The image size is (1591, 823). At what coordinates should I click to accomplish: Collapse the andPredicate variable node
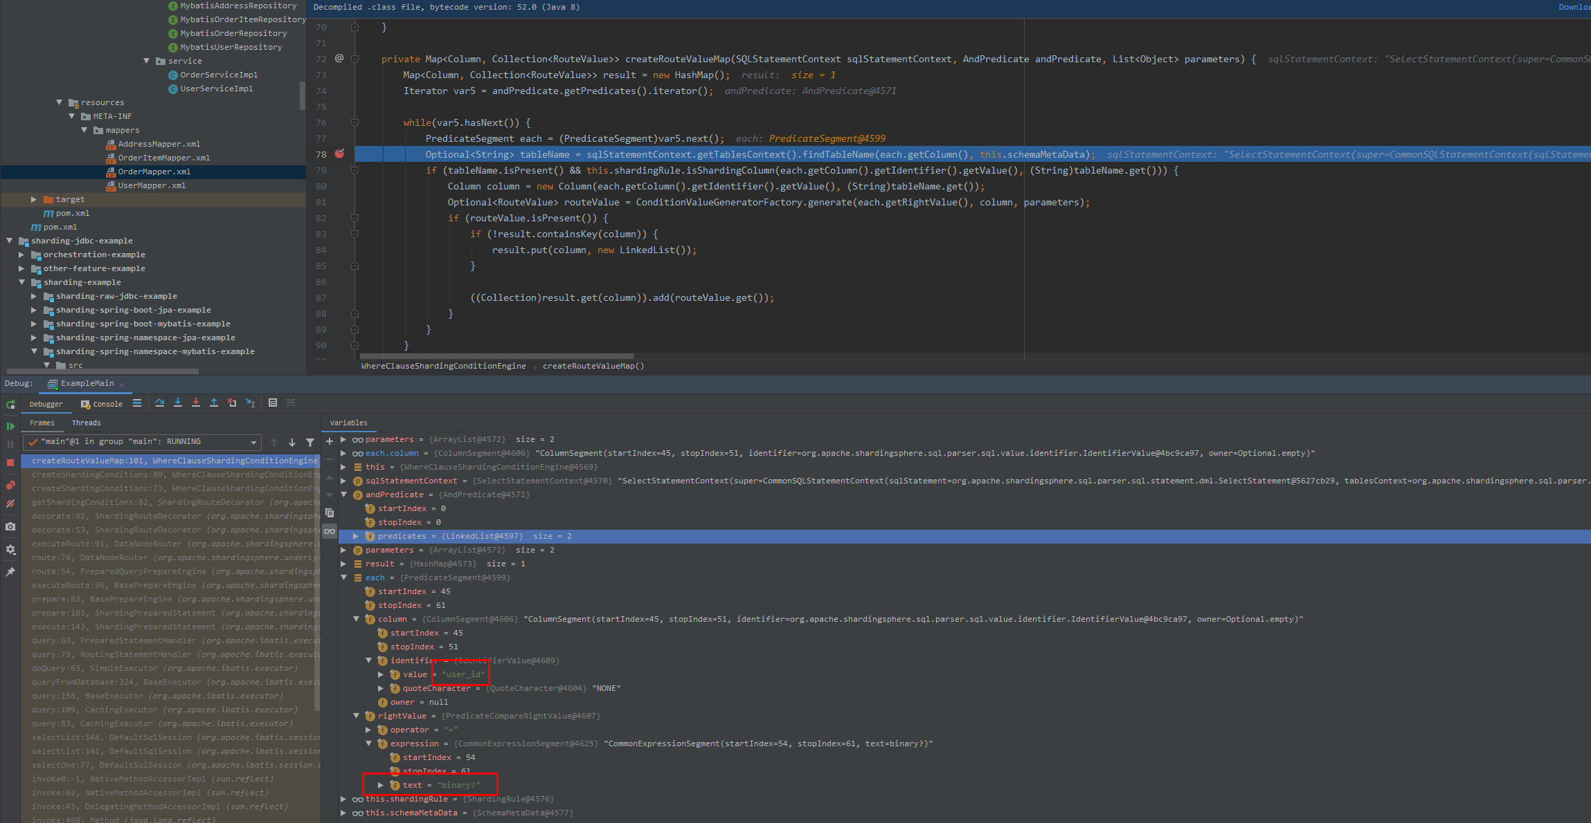[x=344, y=494]
